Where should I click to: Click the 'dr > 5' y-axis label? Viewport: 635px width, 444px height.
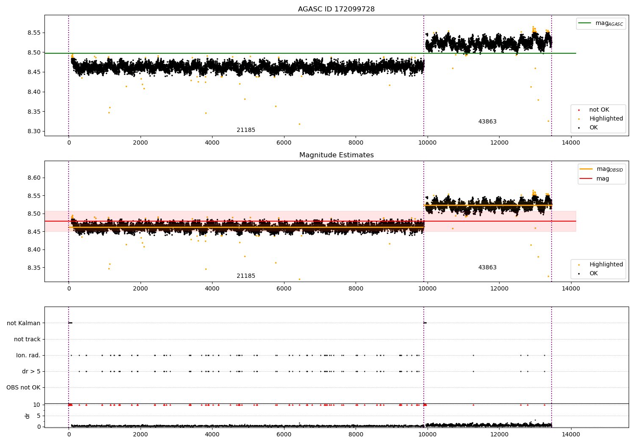(31, 372)
